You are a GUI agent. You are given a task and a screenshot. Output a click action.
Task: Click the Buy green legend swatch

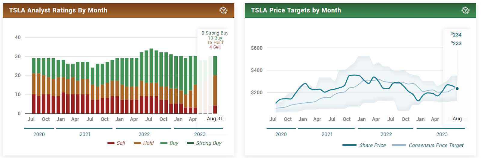(x=164, y=143)
